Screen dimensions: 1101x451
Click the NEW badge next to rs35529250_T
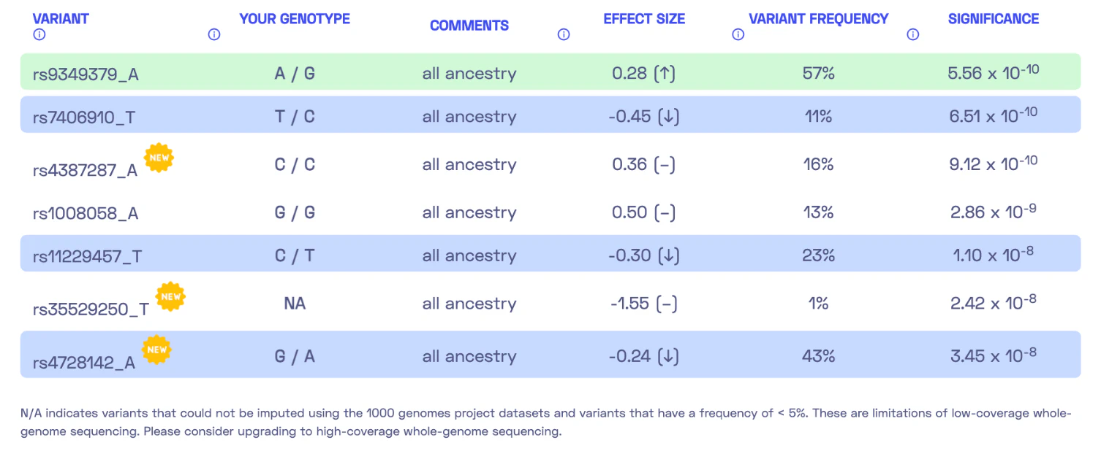tap(170, 296)
